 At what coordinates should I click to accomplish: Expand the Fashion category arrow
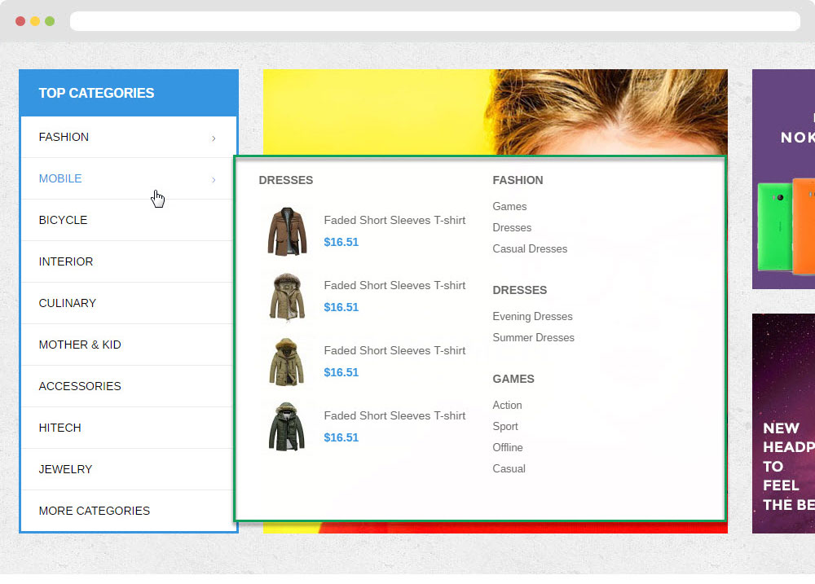(214, 138)
